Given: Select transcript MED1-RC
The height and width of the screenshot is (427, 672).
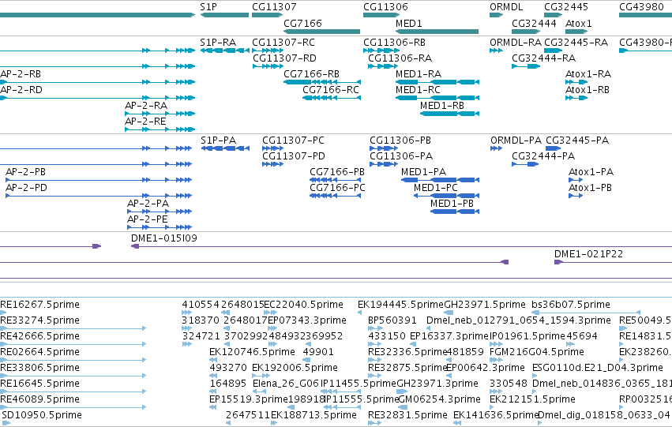Looking at the screenshot, I should click(x=418, y=90).
